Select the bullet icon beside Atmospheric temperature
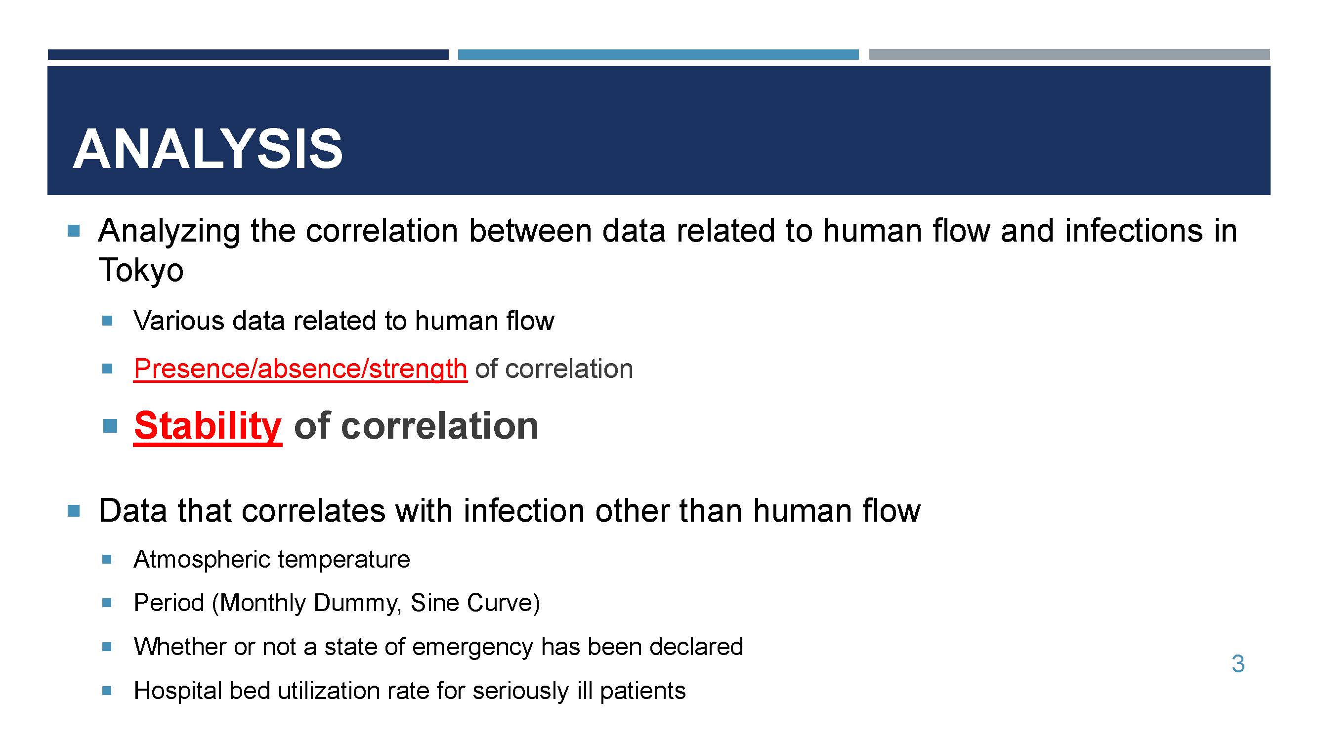Screen dimensions: 1318x741 click(107, 559)
